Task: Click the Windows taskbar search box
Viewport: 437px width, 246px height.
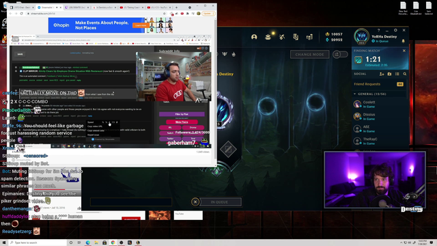Action: (38, 243)
